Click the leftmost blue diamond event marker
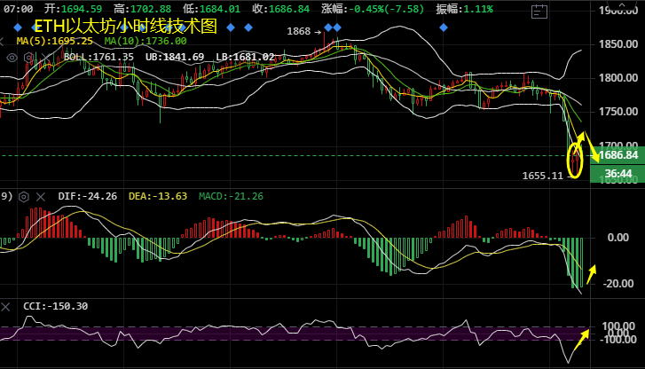Image resolution: width=645 pixels, height=369 pixels. 18,27
